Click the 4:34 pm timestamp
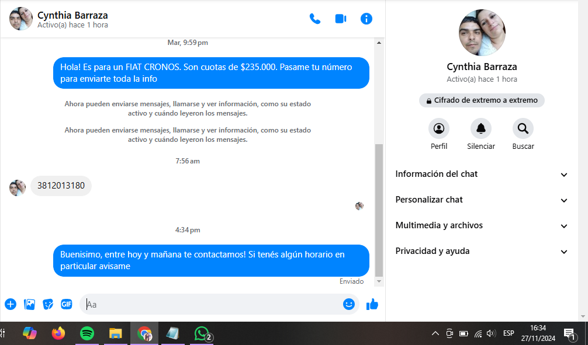 188,230
